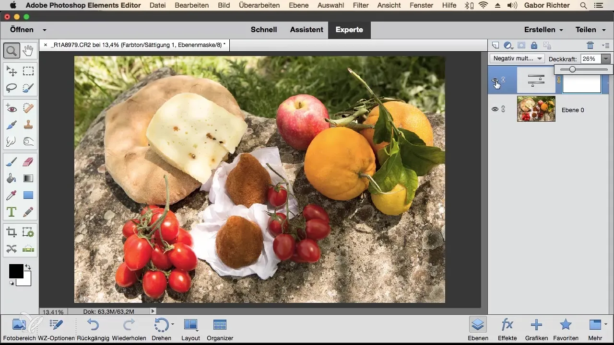Toggle lock all pixels padlock icon
The image size is (614, 345).
click(534, 46)
